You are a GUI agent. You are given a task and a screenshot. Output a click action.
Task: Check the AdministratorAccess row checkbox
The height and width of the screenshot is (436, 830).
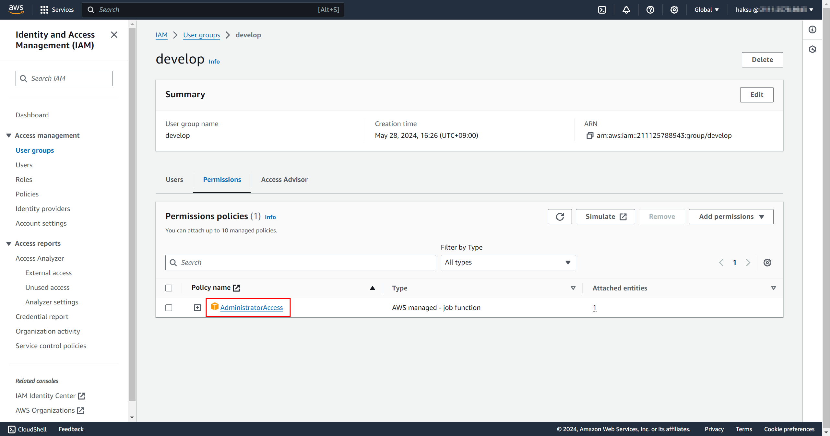coord(169,308)
